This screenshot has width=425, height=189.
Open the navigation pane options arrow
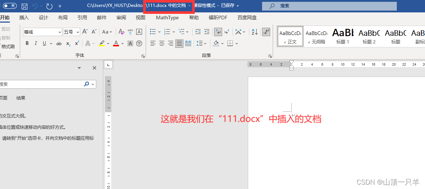pyautogui.click(x=79, y=68)
